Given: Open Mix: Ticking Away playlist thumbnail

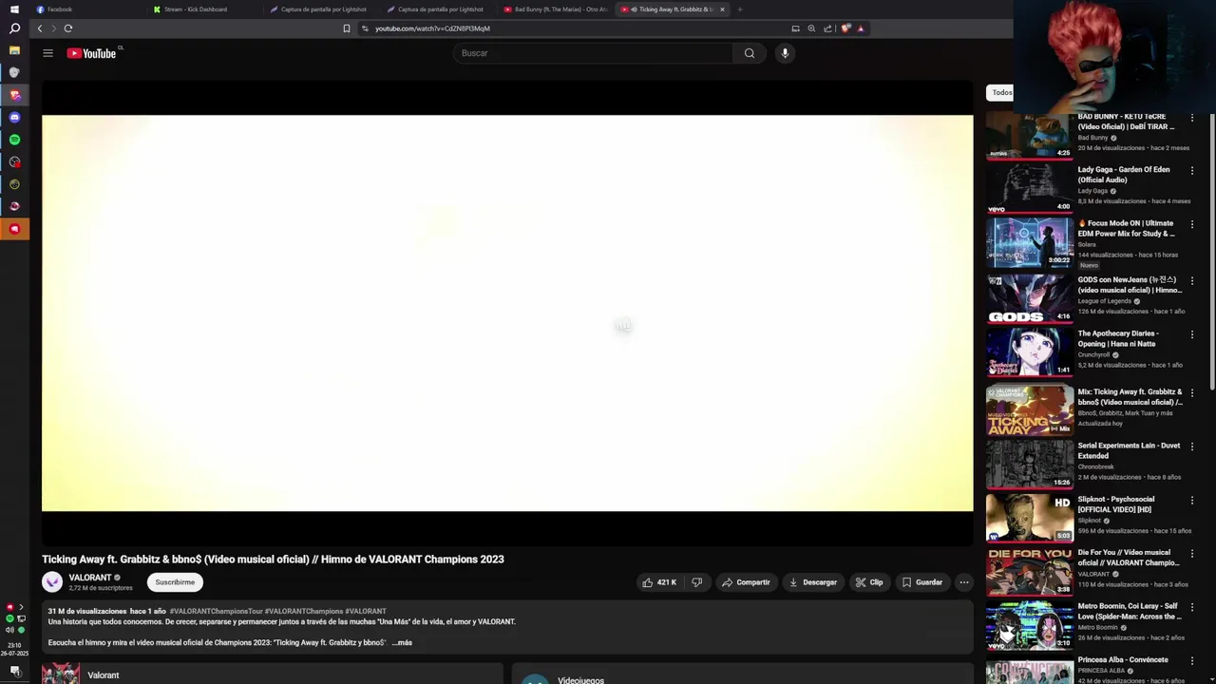Looking at the screenshot, I should coord(1029,410).
